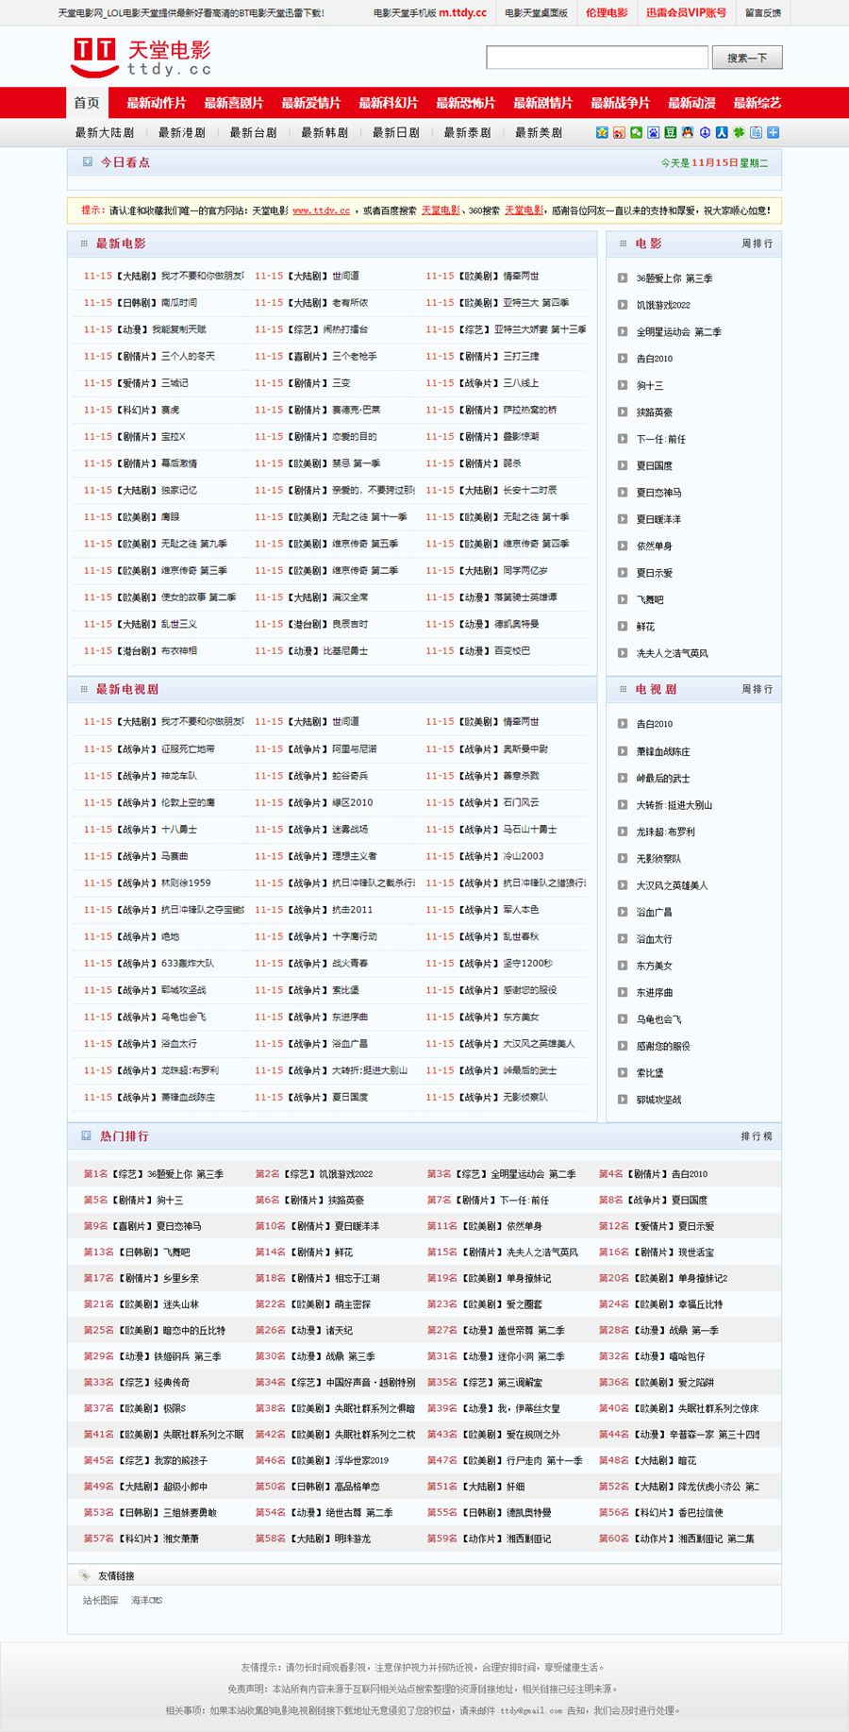Share to Douban green icon

(670, 133)
